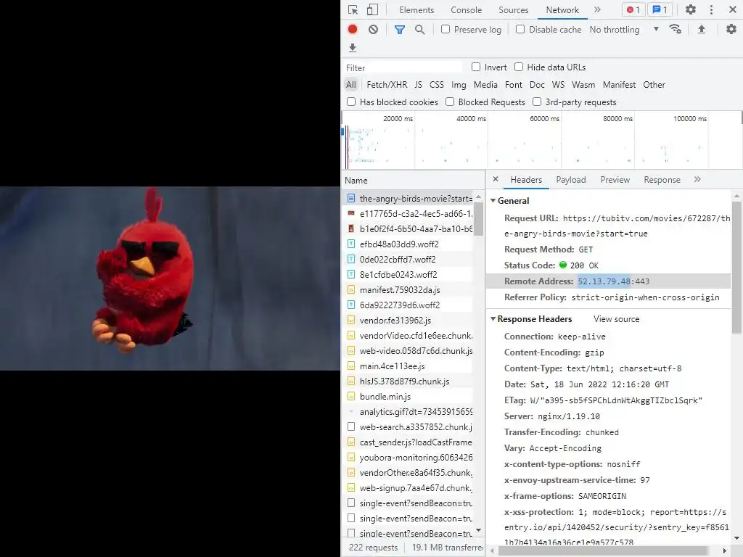The height and width of the screenshot is (557, 743).
Task: Enable Disable cache checkbox
Action: [520, 29]
